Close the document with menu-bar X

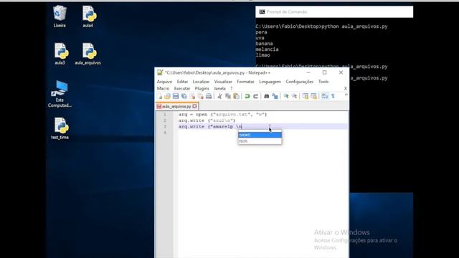point(346,88)
